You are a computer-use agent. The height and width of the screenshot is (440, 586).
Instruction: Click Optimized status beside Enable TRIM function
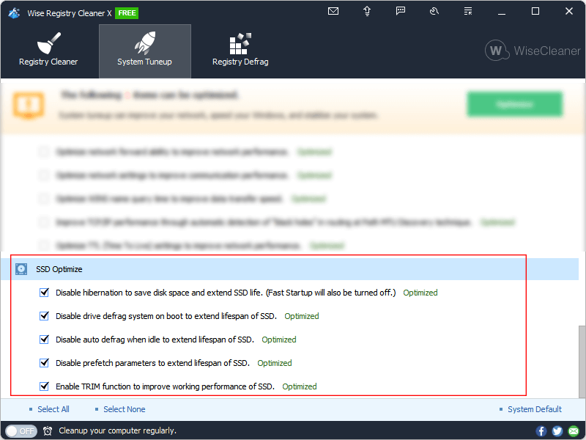click(x=300, y=386)
